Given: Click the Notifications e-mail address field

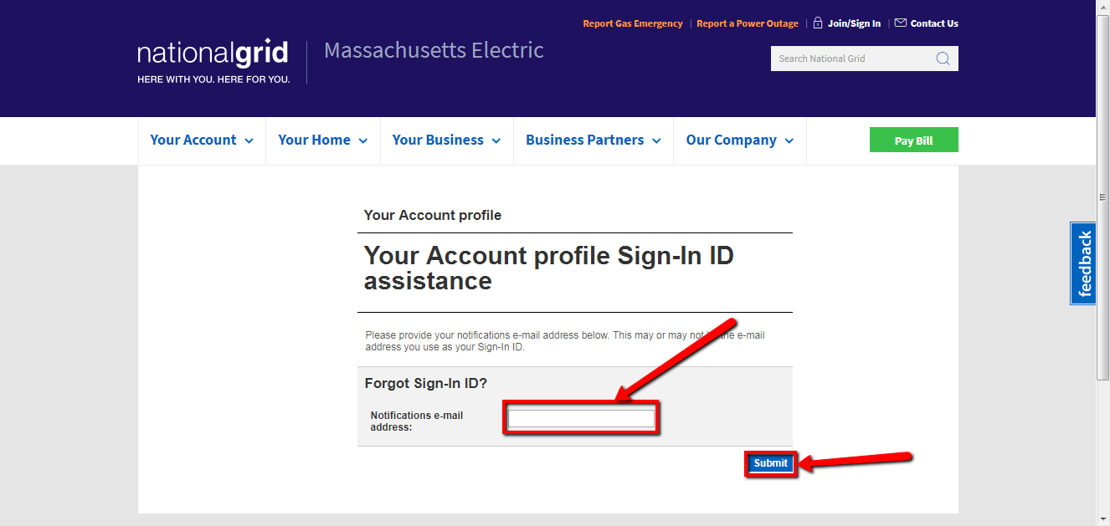Looking at the screenshot, I should coord(580,416).
